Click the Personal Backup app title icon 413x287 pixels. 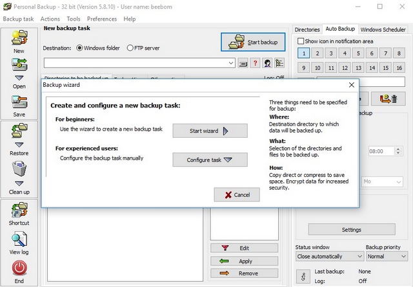coord(7,6)
